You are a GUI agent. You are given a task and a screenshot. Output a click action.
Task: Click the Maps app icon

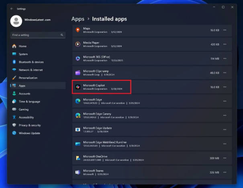pyautogui.click(x=78, y=30)
